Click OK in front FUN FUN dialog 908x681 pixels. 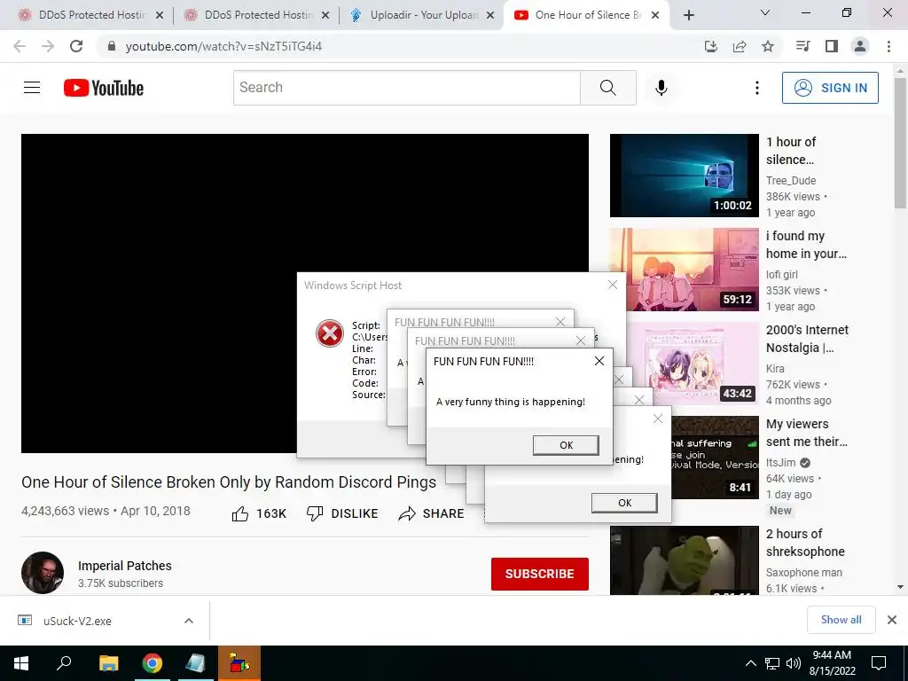pos(566,445)
